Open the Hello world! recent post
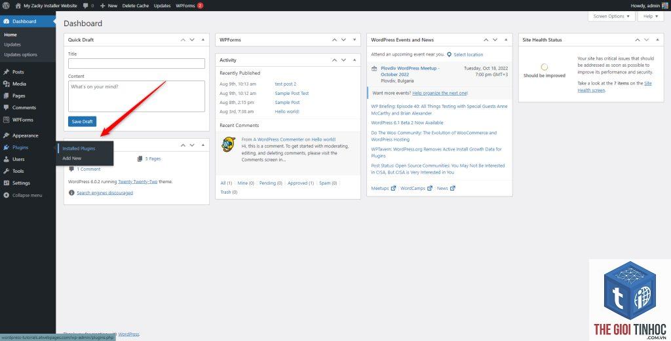Screen dimensions: 671x341 click(287, 111)
